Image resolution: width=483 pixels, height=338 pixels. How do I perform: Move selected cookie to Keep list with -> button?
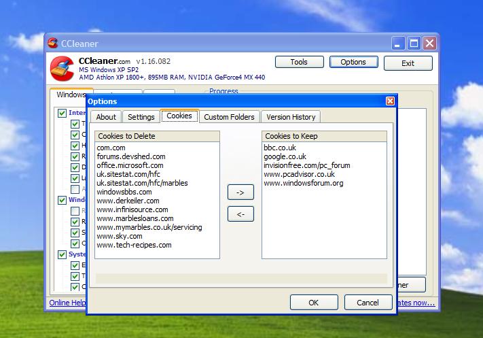click(240, 192)
